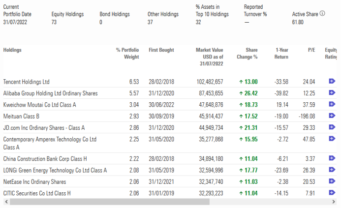Open equity rating icon for NetEase Inc
The height and width of the screenshot is (208, 341).
tap(332, 181)
